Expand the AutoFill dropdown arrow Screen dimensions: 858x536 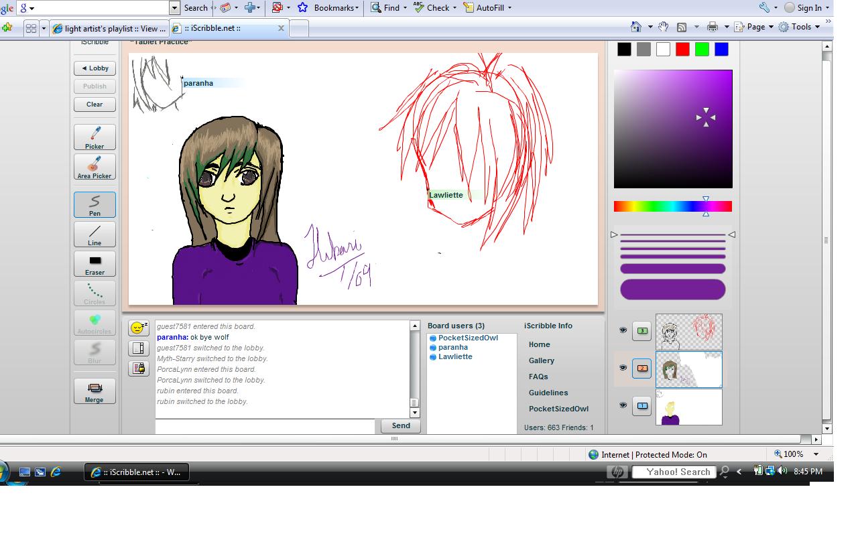(x=509, y=8)
